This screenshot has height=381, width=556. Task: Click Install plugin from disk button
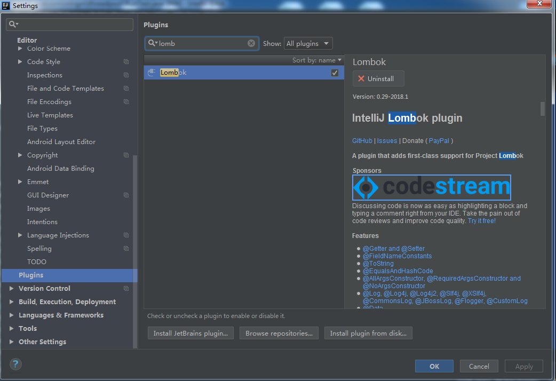point(368,333)
